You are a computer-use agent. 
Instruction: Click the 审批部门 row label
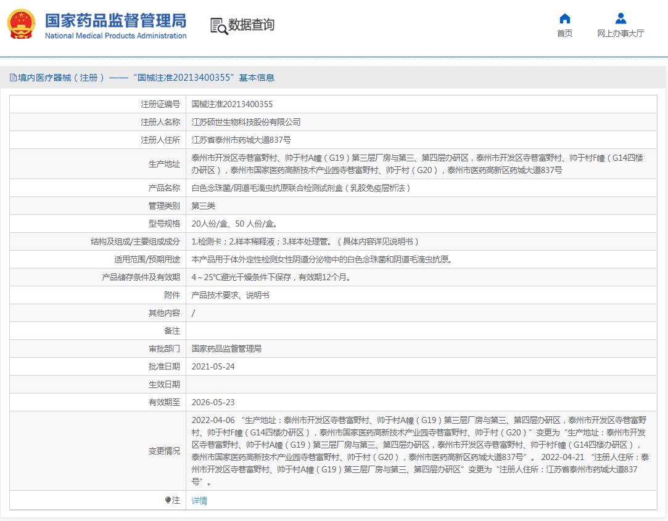pos(164,349)
